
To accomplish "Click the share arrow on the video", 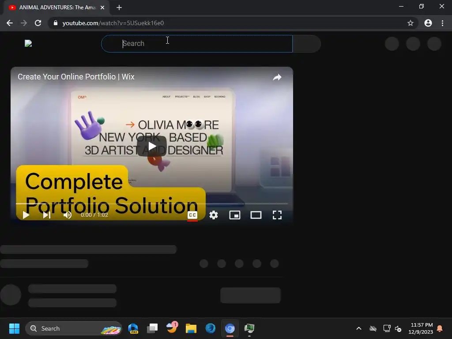I will tap(277, 77).
